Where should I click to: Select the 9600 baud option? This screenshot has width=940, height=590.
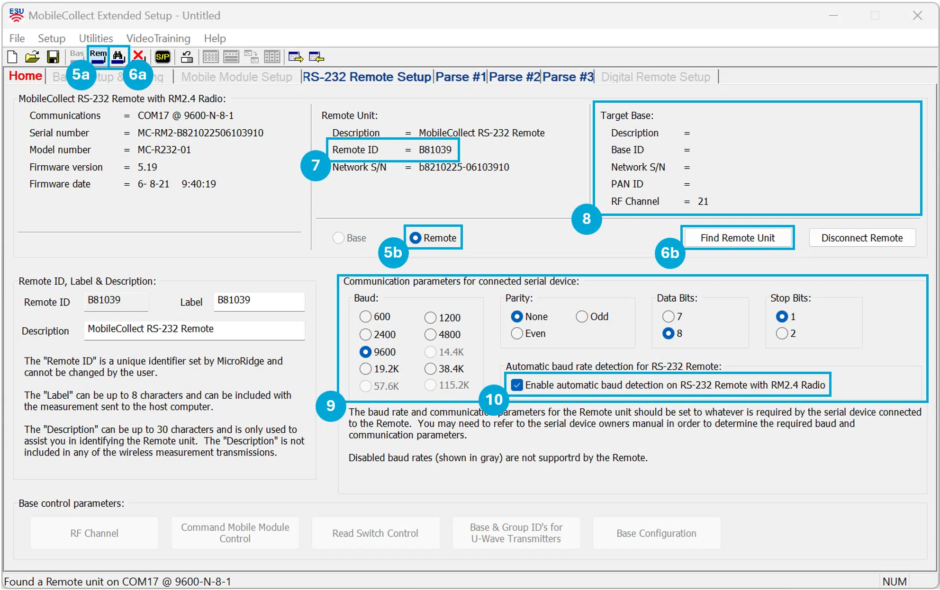coord(378,352)
